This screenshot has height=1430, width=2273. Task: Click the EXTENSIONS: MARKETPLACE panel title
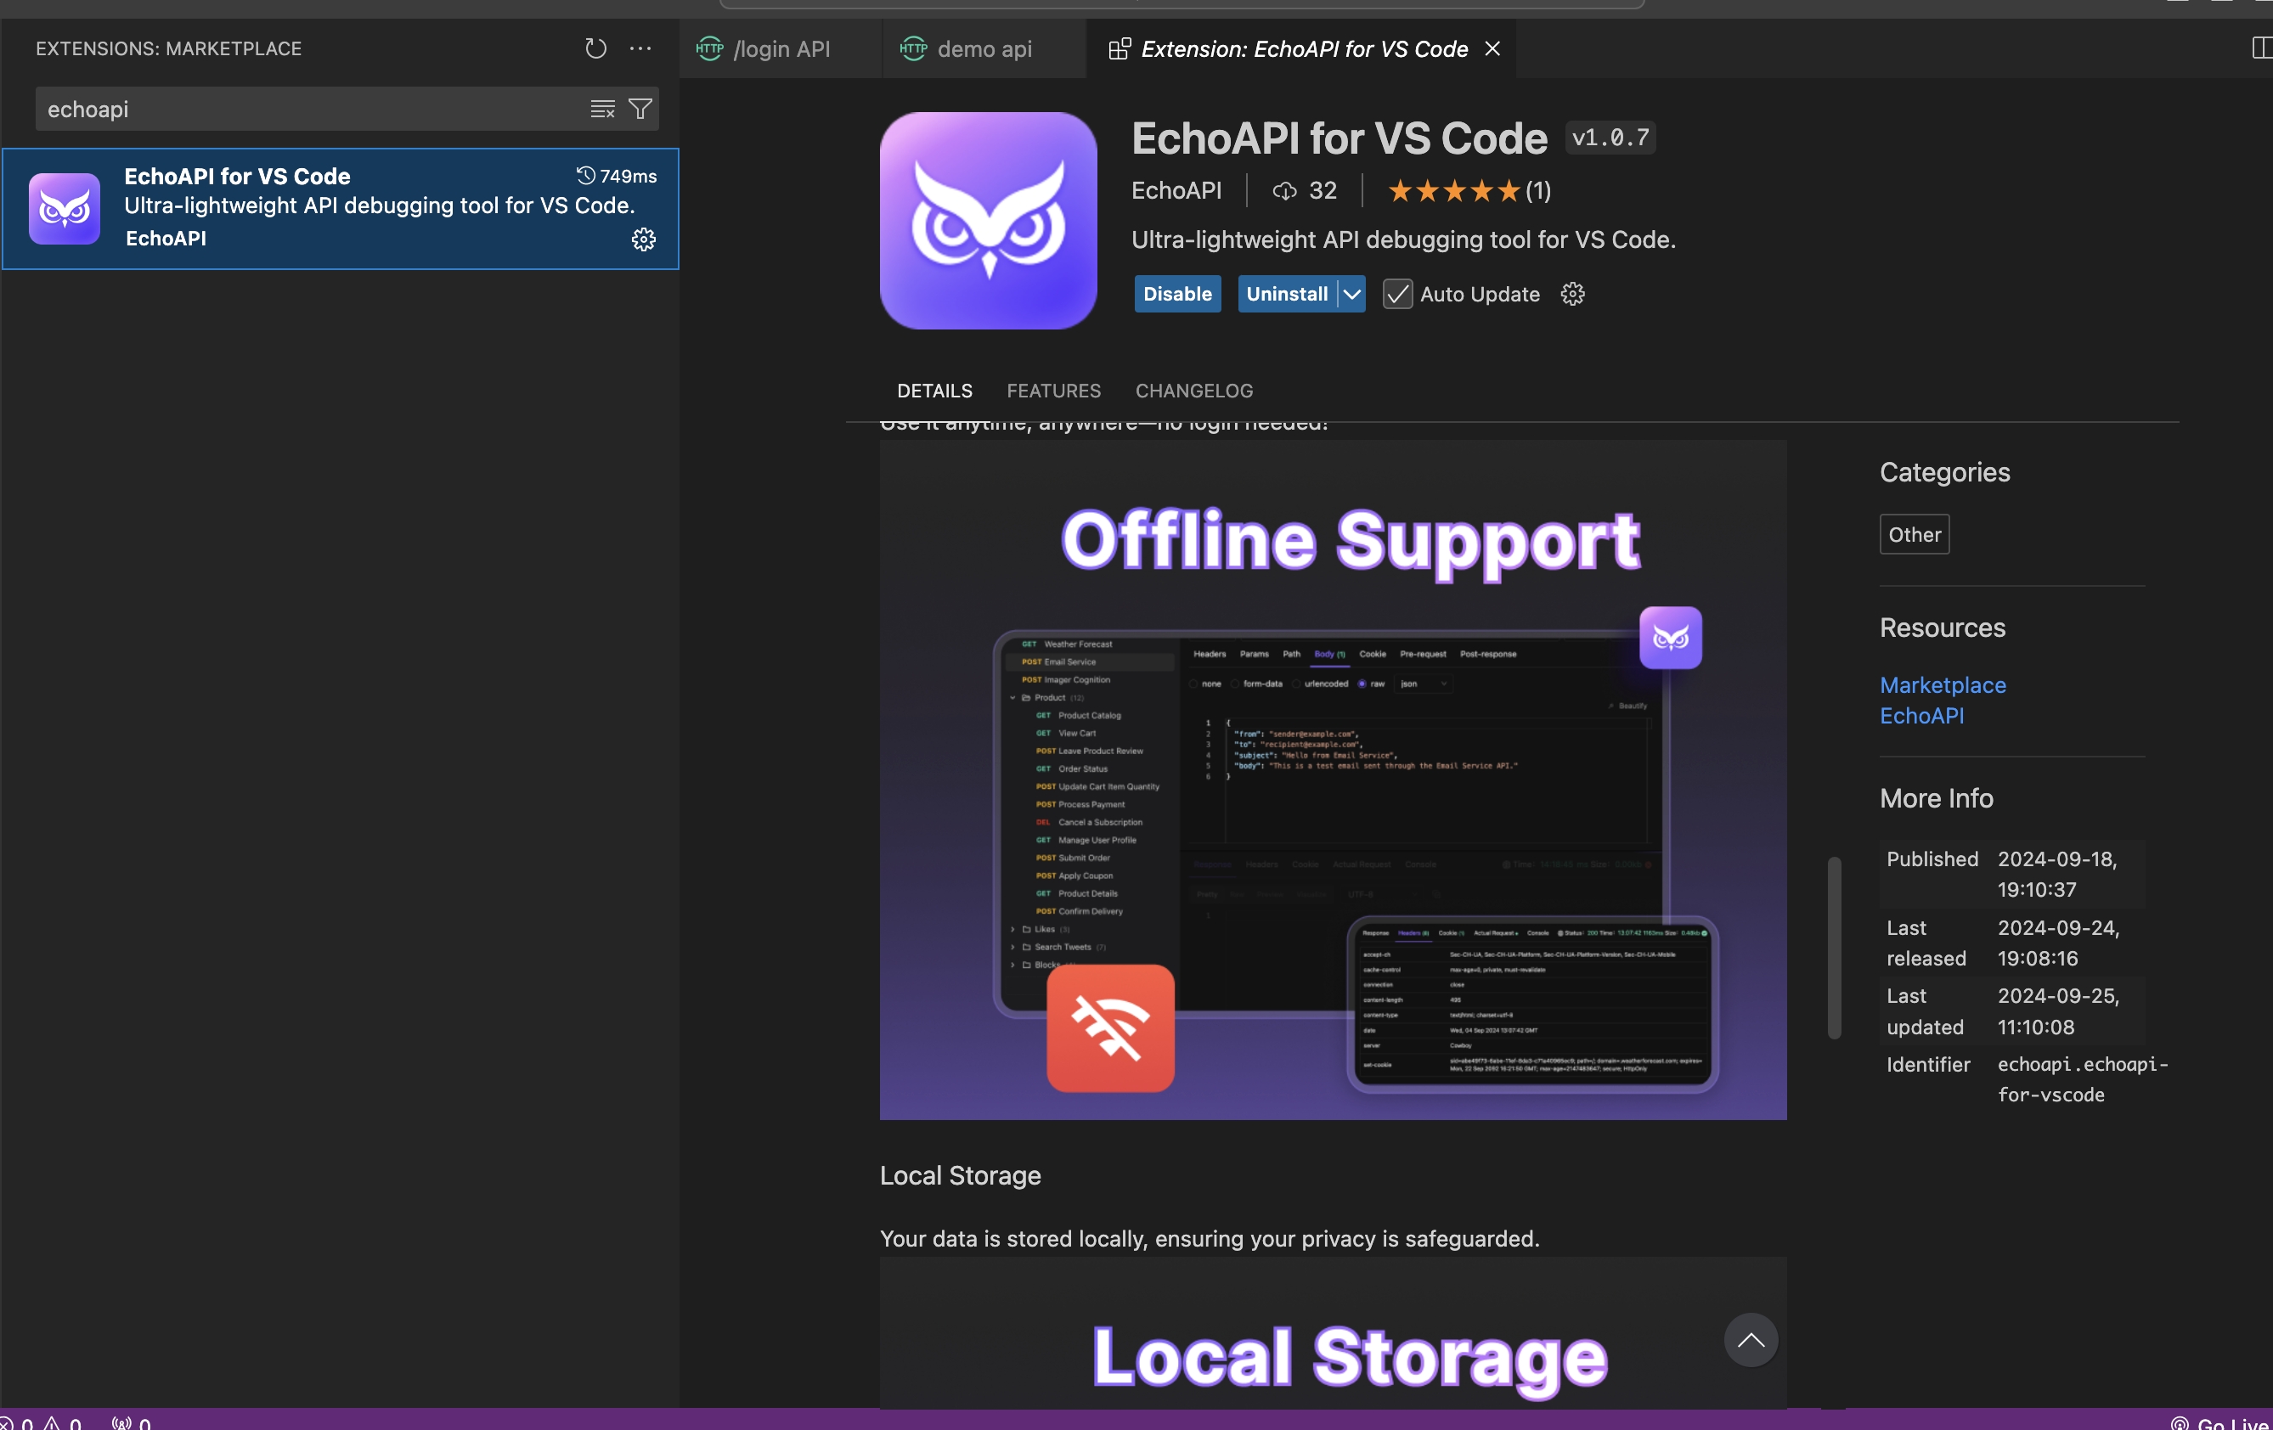(x=169, y=48)
